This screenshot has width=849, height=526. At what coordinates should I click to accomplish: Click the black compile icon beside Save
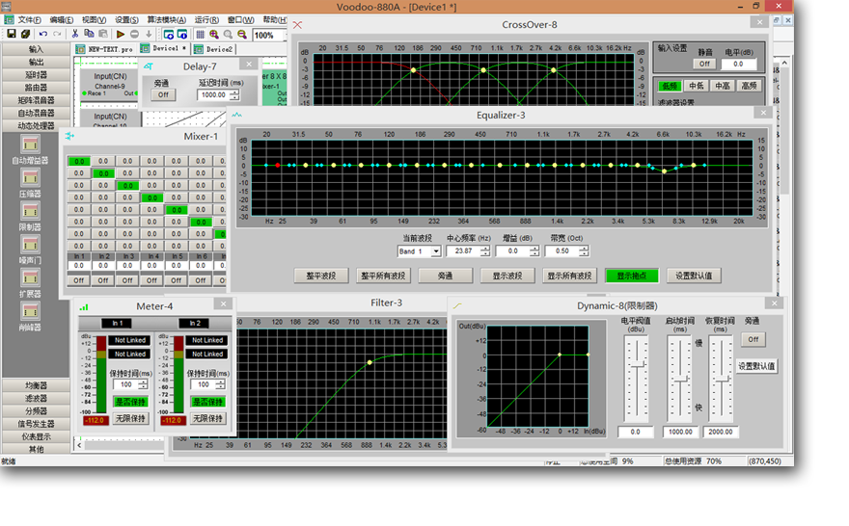[x=25, y=34]
